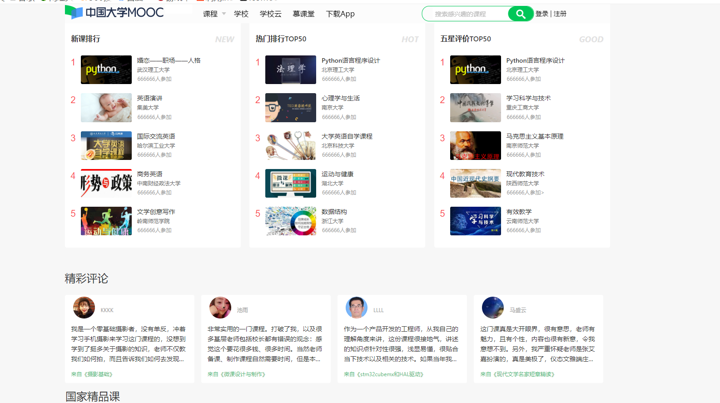720x403 pixels.
Task: Click the green search magnifier button
Action: (x=521, y=14)
